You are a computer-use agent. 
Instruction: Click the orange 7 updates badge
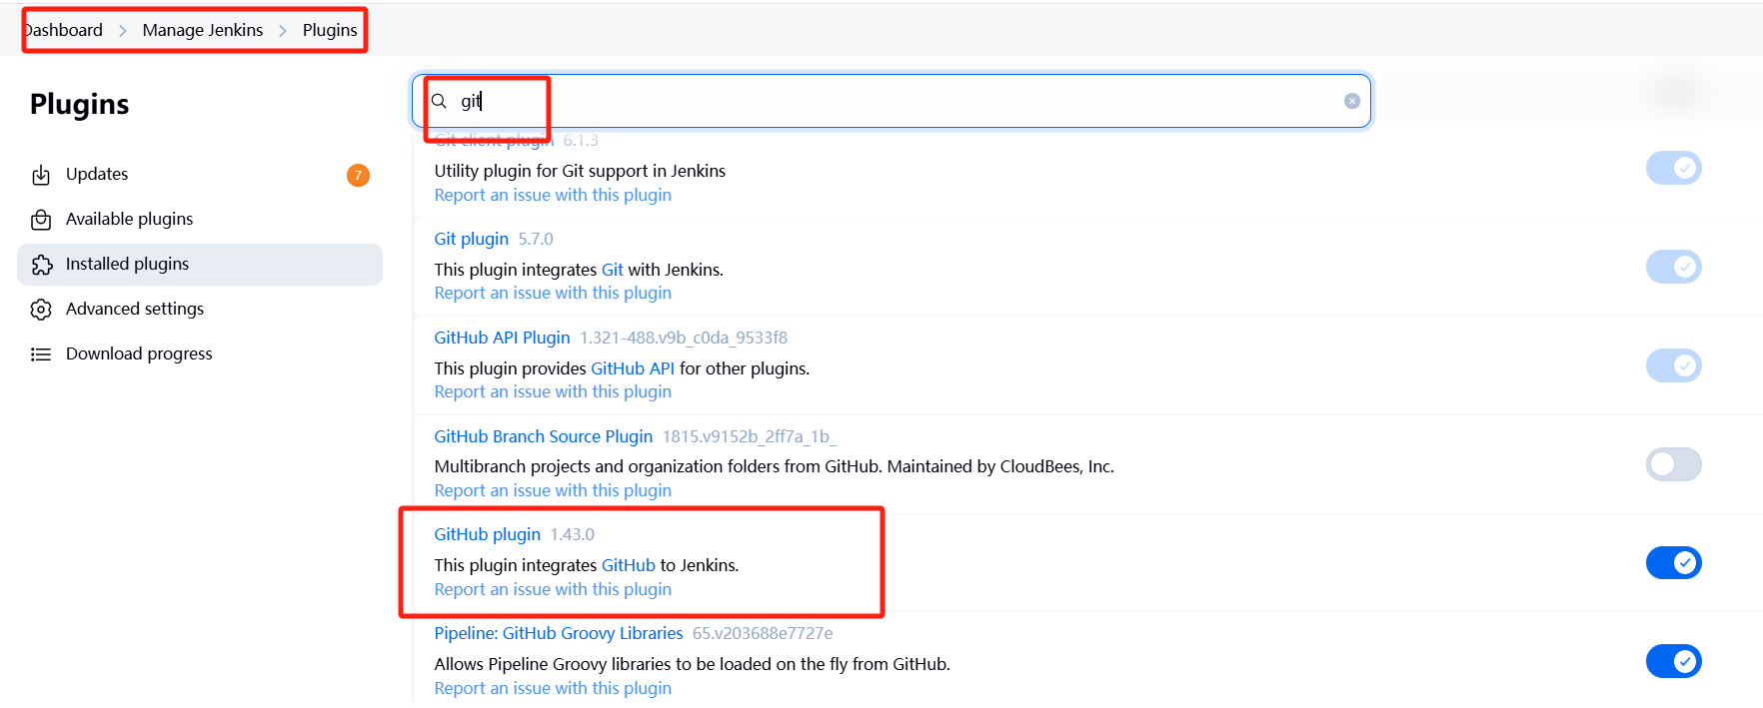(358, 175)
